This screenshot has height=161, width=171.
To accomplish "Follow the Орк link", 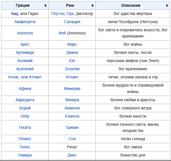I will tap(70, 14).
